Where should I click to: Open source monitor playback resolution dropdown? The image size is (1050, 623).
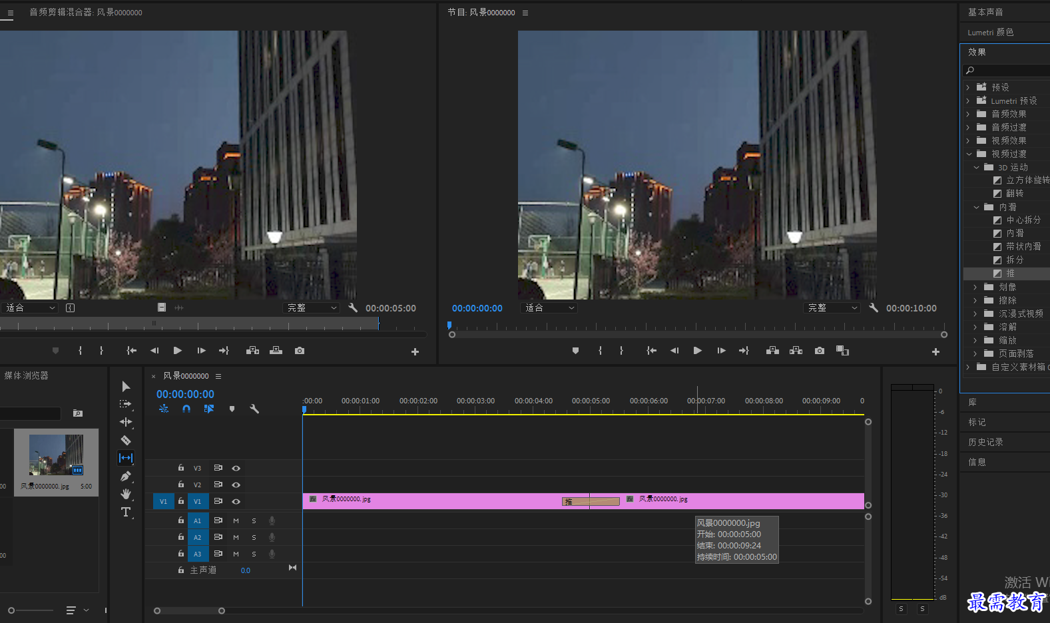312,308
